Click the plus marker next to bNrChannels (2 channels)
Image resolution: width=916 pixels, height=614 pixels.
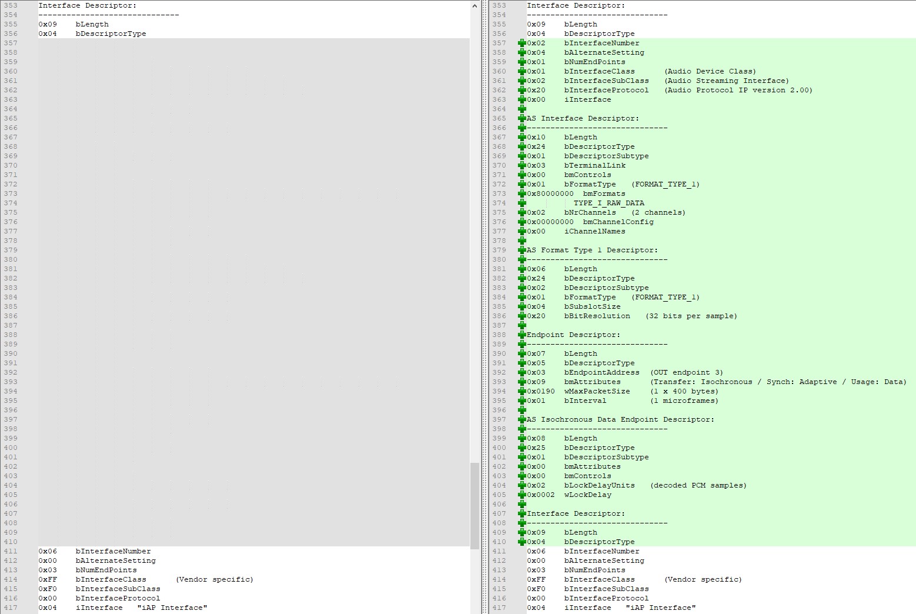pyautogui.click(x=521, y=212)
